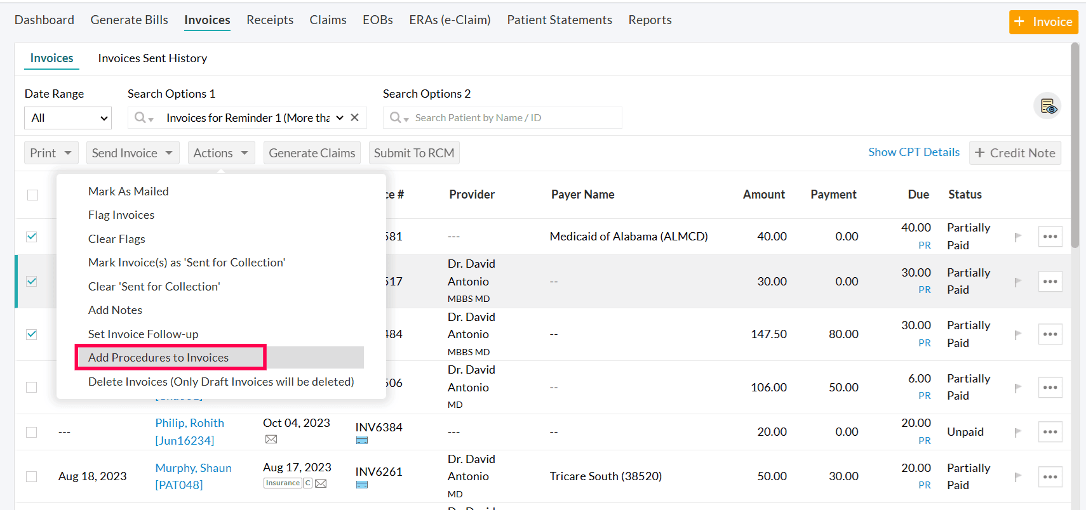Open the Dashboard tab
Screen dimensions: 1086x510
[x=44, y=20]
